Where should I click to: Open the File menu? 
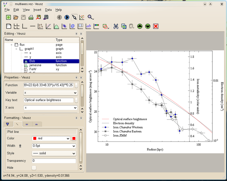point(7,10)
